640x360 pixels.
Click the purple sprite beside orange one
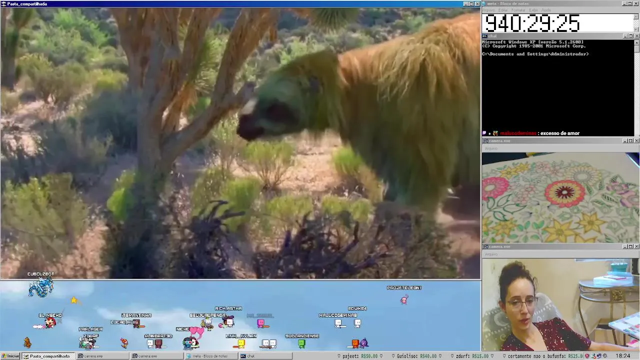pyautogui.click(x=364, y=343)
